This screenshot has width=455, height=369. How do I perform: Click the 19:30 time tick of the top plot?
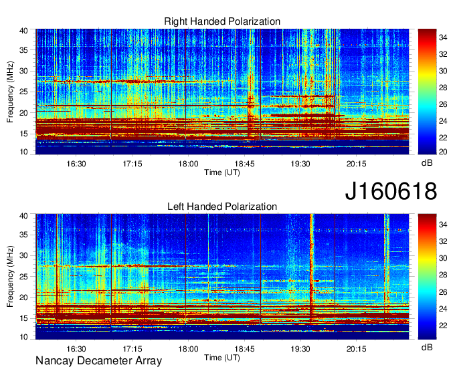click(x=300, y=164)
